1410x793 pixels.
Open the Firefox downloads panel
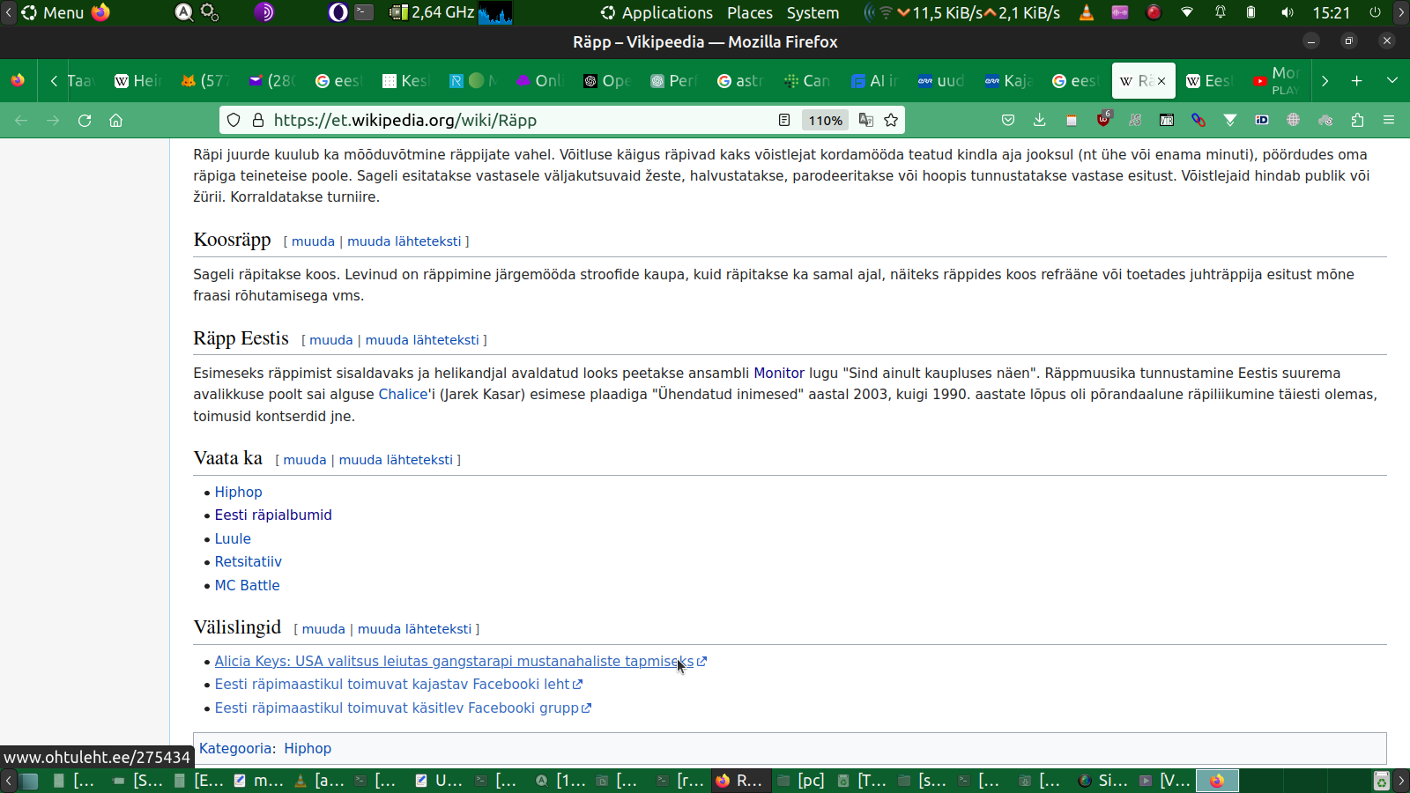coord(1040,121)
